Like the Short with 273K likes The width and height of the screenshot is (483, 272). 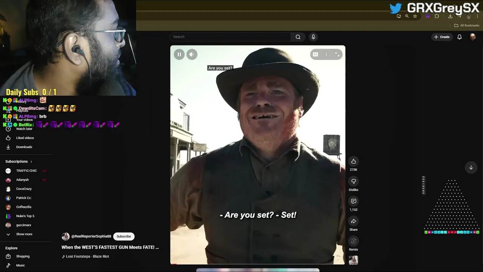click(x=354, y=161)
